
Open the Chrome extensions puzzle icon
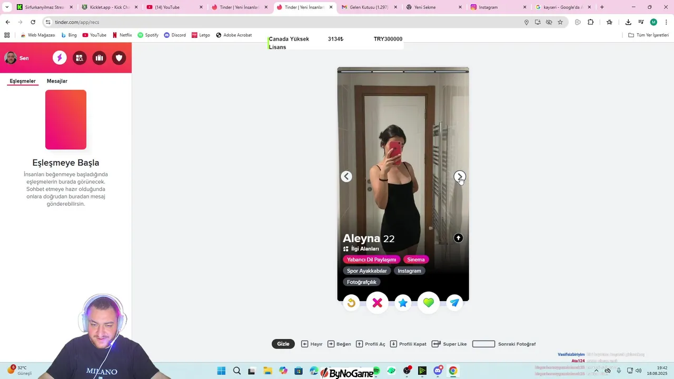tap(590, 22)
